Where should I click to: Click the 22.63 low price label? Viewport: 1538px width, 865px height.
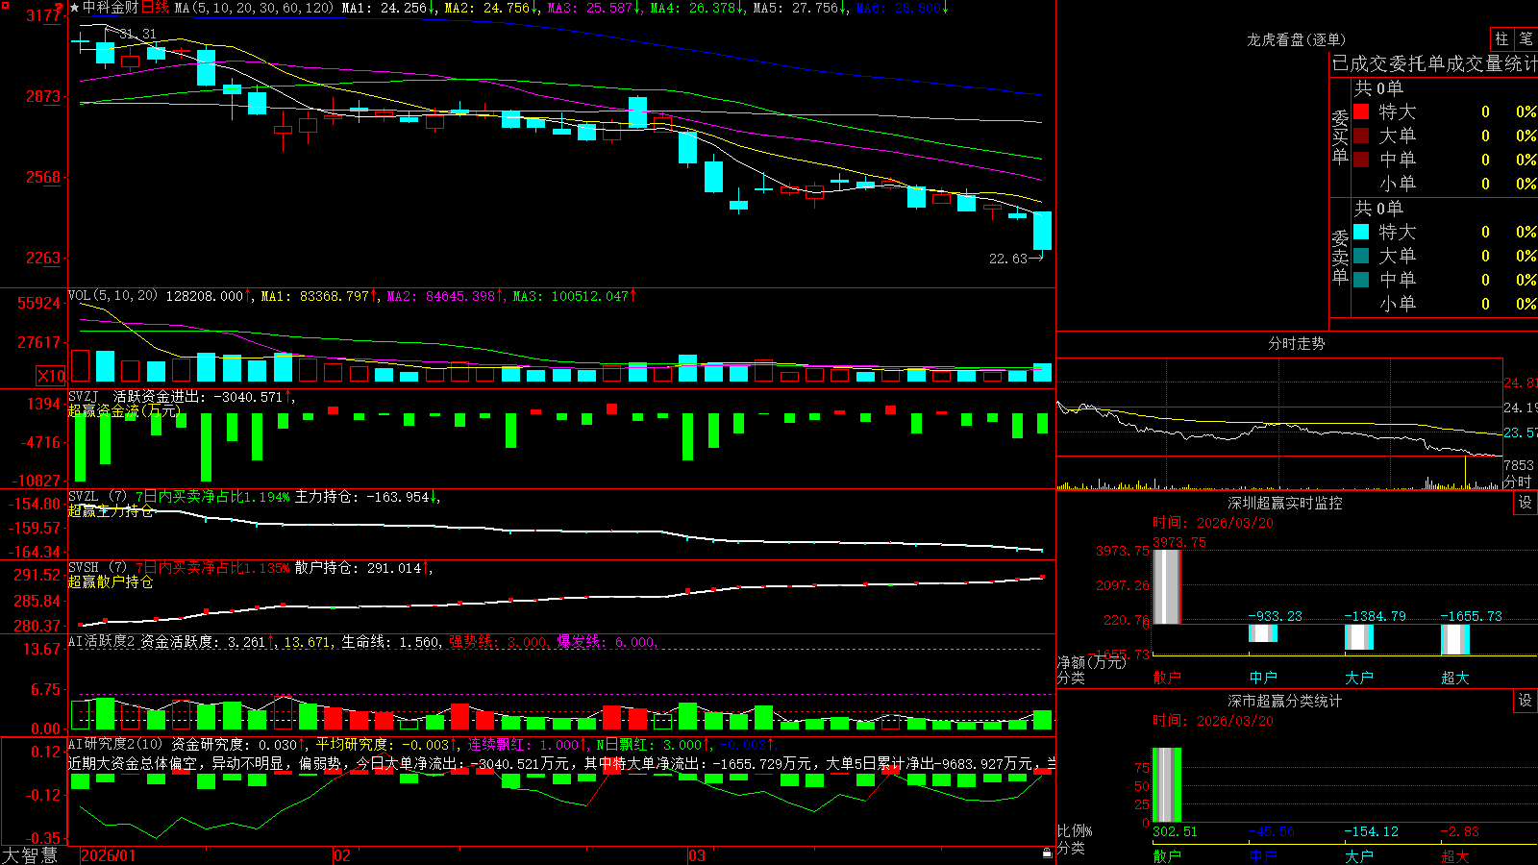click(x=1008, y=259)
